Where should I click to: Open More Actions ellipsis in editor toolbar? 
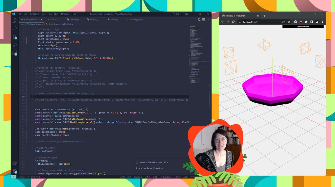[208, 20]
